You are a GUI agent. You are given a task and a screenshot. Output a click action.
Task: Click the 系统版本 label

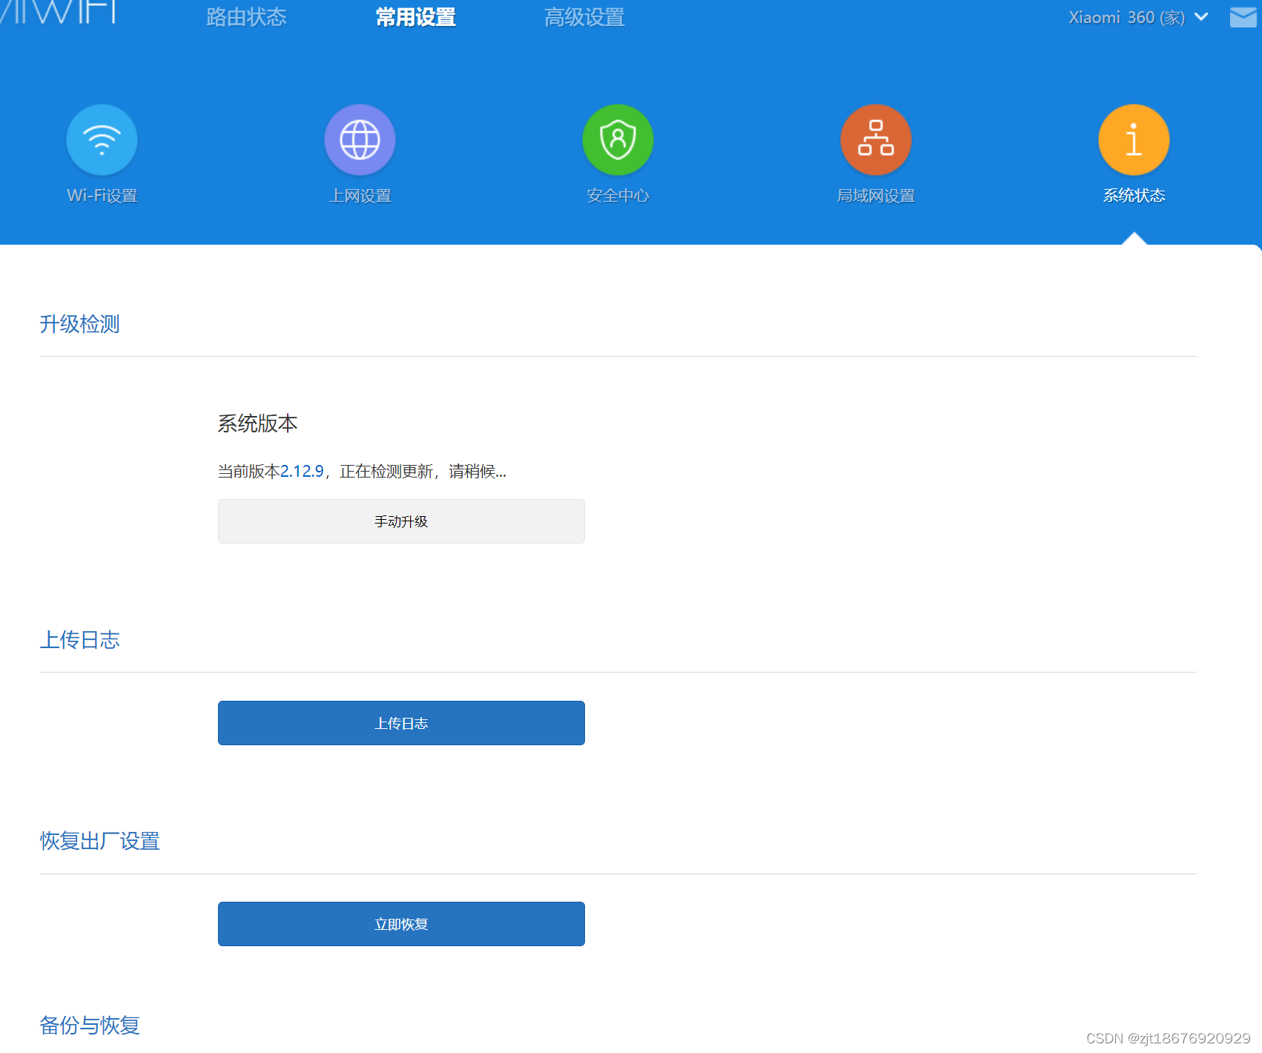pos(257,423)
